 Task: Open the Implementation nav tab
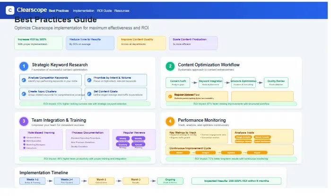click(x=84, y=10)
